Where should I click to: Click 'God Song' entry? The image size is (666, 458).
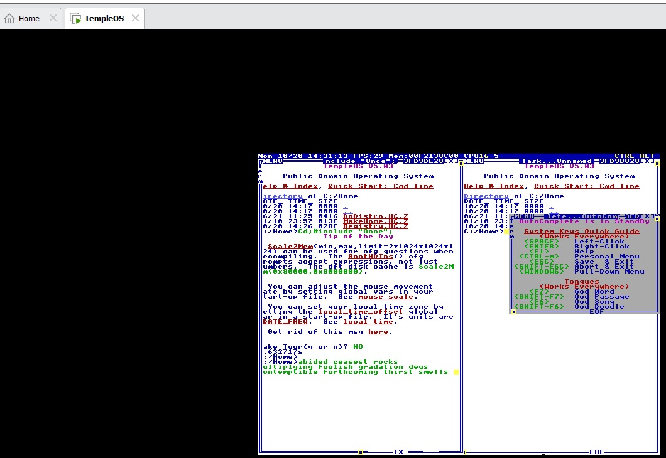tap(594, 302)
